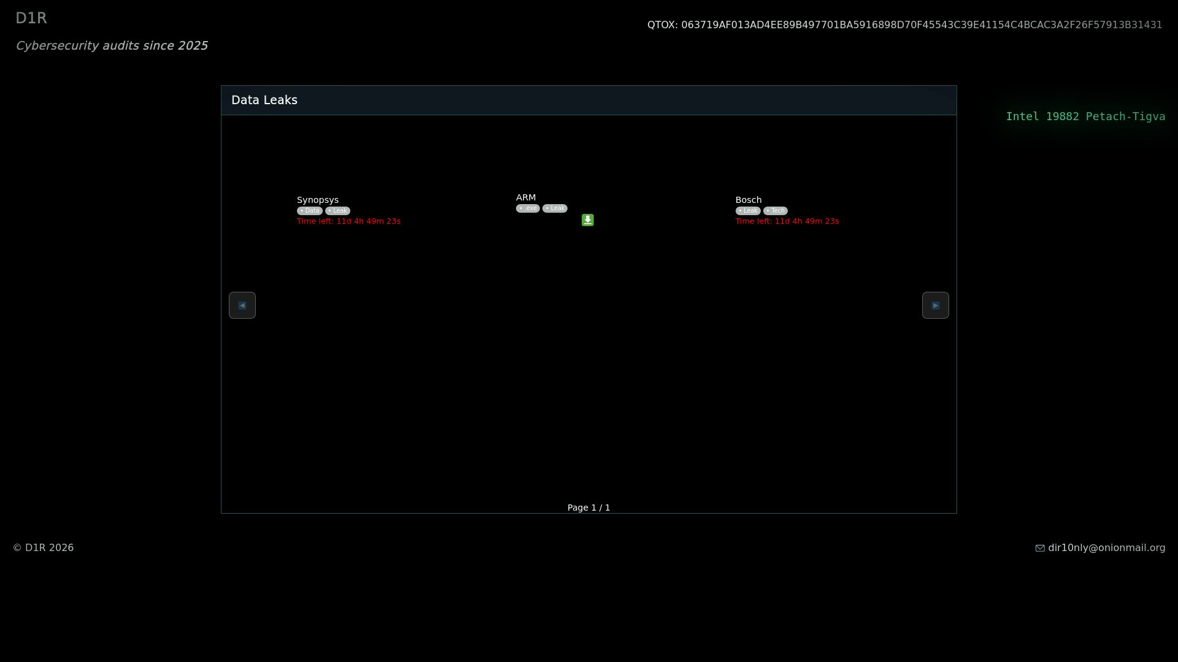Click the Synopsys 'Time left' countdown
The height and width of the screenshot is (662, 1178).
(x=348, y=221)
